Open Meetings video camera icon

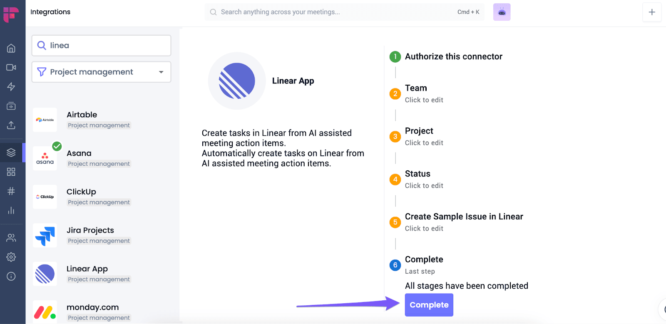(x=11, y=67)
